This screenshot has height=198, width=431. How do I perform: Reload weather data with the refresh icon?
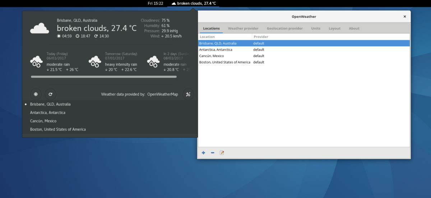[51, 94]
